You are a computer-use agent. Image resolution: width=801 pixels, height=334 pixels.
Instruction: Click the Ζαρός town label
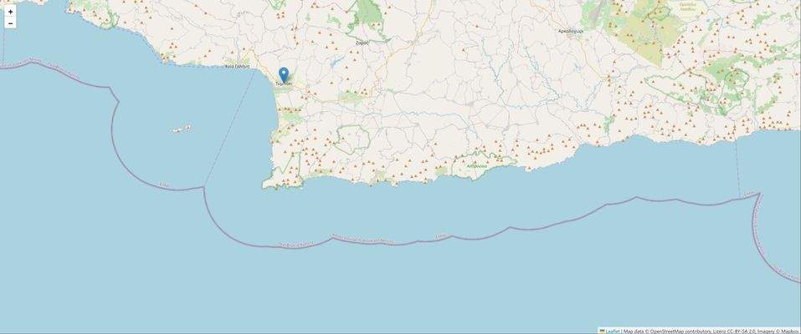coord(362,43)
